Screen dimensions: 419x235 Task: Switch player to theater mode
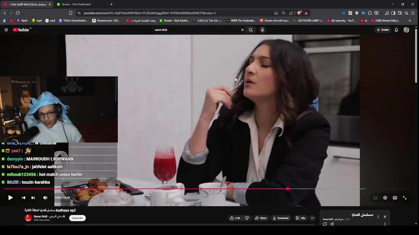pyautogui.click(x=395, y=198)
